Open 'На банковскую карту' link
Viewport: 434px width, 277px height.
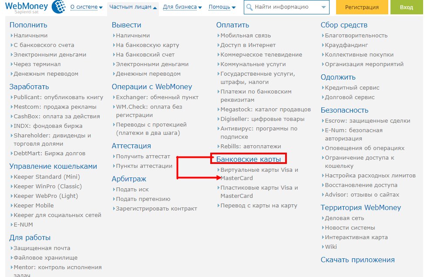tap(148, 45)
